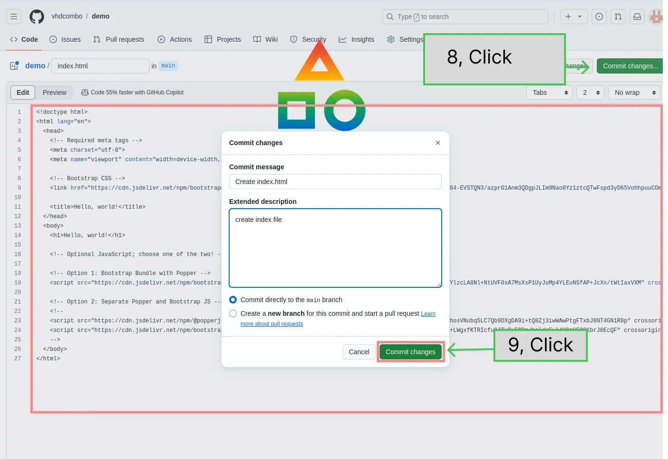Close the Commit changes dialog
The image size is (668, 459).
coord(438,143)
